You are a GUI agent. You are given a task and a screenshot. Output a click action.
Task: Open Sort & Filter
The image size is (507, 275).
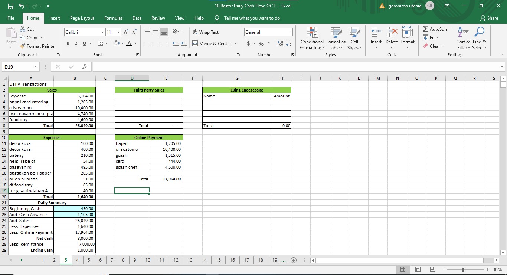[x=464, y=39]
